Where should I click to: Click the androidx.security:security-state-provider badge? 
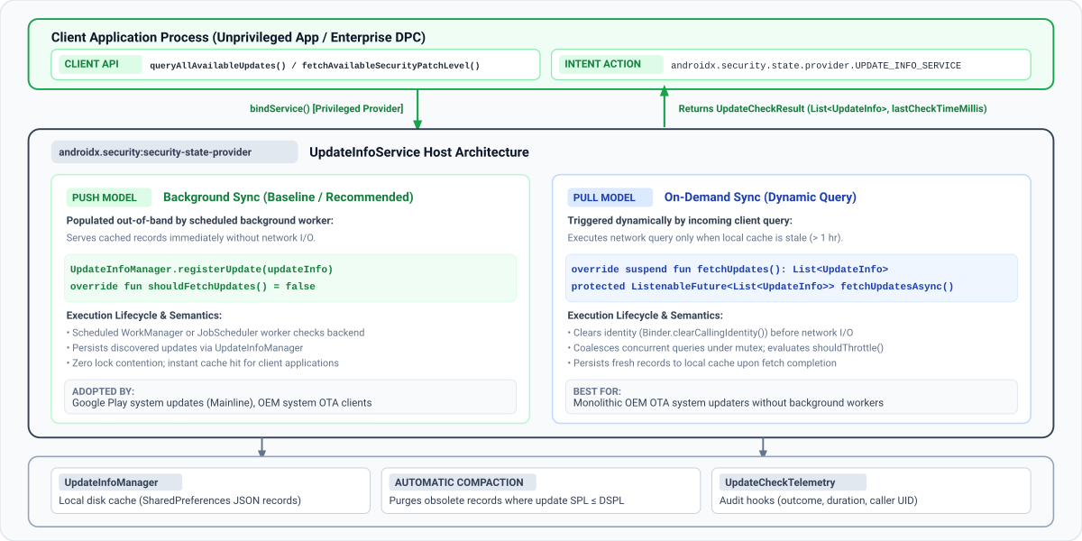pos(174,152)
